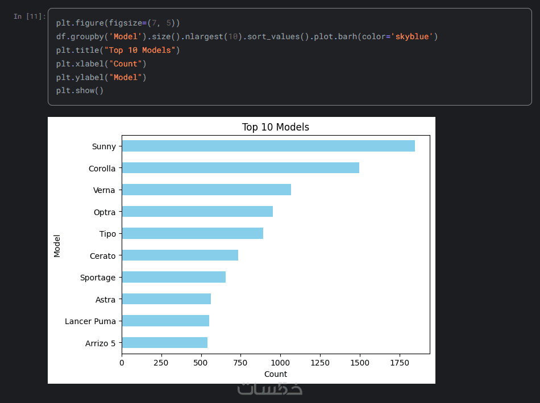Click the Tipo bar in the chart
Screen dimensions: 540x403
tap(192, 233)
